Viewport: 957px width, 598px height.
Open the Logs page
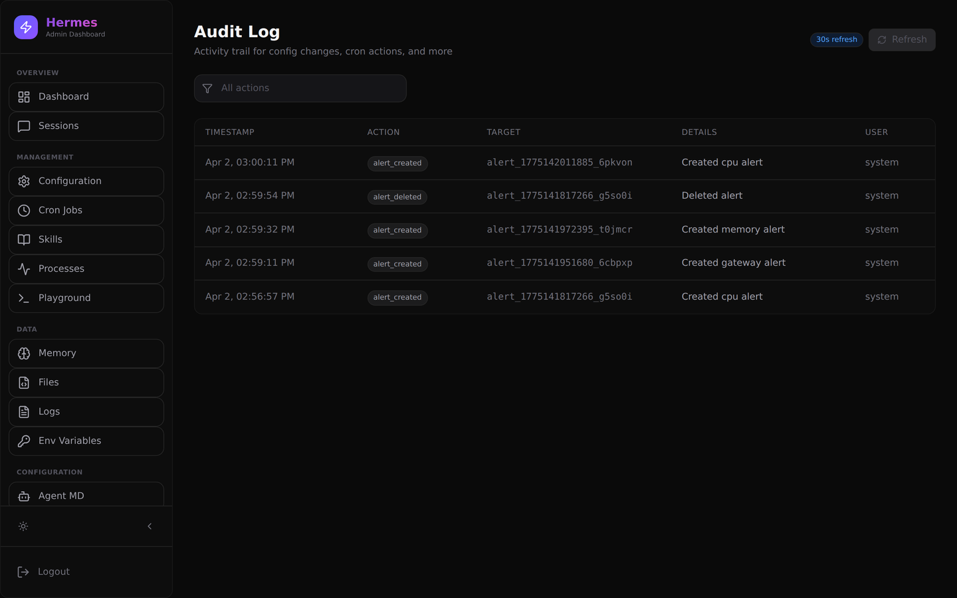click(86, 412)
